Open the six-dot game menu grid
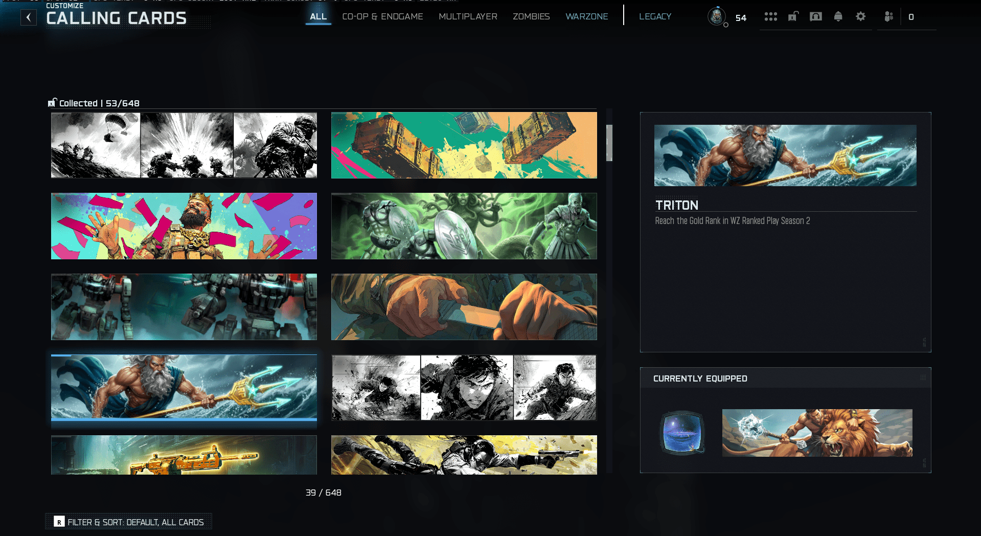The width and height of the screenshot is (981, 536). 770,17
